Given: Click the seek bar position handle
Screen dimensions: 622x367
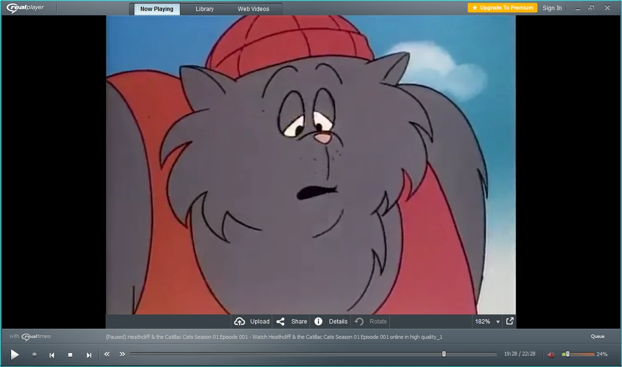Looking at the screenshot, I should (x=444, y=354).
